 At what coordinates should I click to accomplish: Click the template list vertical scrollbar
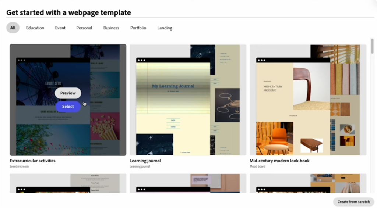tap(373, 46)
